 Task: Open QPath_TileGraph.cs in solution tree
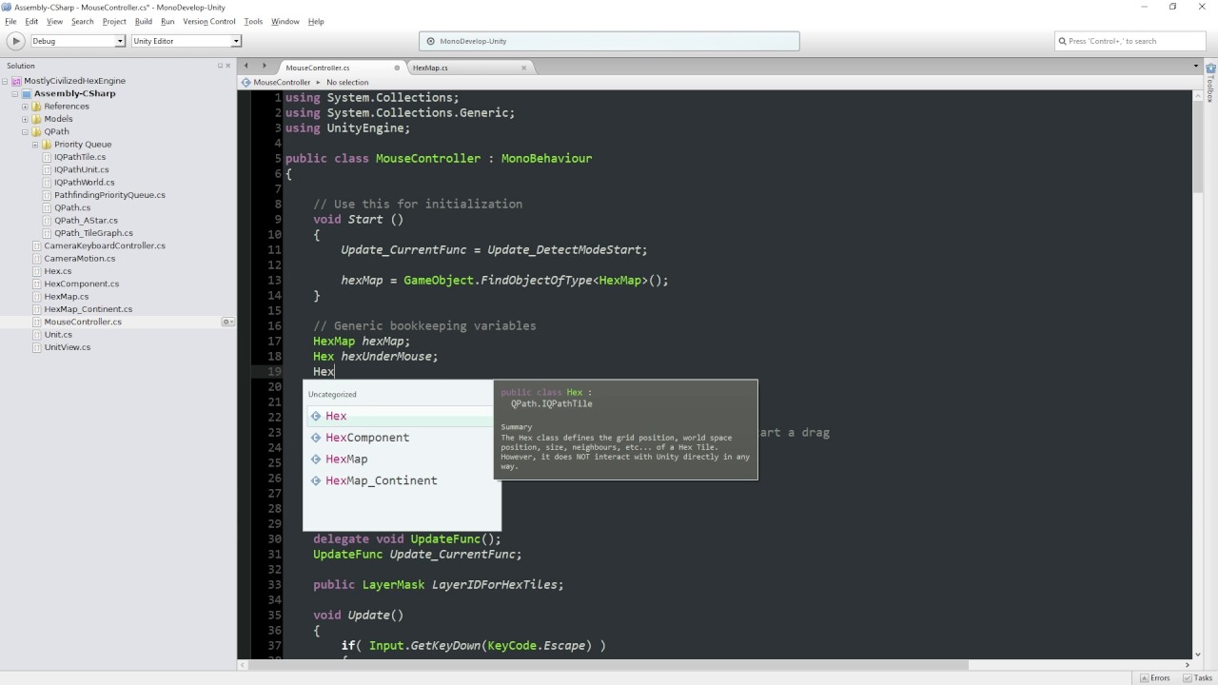pyautogui.click(x=93, y=233)
